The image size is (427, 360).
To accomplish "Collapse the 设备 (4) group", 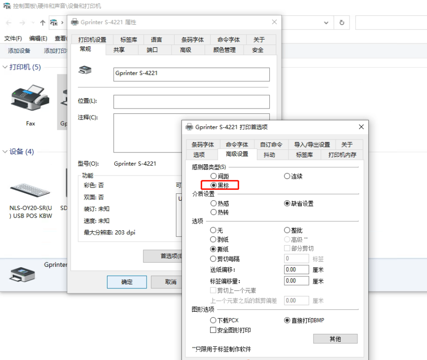I will [4, 151].
